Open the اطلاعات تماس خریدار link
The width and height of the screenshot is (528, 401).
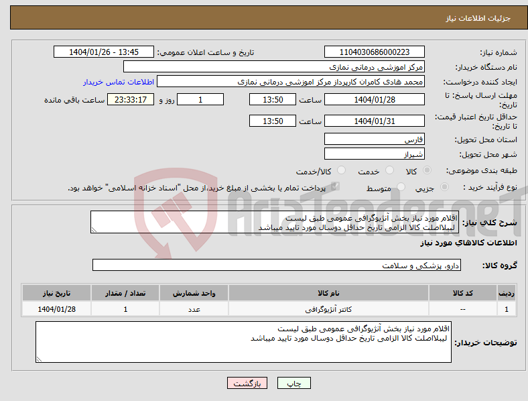click(x=119, y=82)
